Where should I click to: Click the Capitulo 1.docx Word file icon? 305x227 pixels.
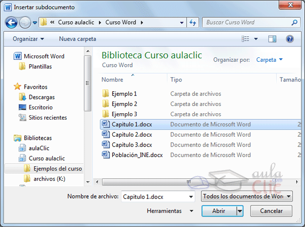coord(106,124)
